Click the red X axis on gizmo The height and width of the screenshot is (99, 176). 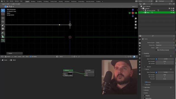(133, 13)
